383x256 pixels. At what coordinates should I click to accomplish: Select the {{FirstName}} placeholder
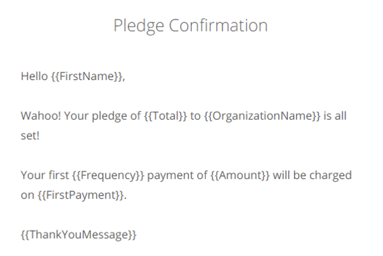[87, 76]
